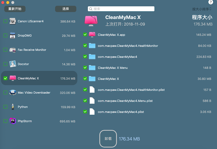The image size is (217, 149).
Task: Uncheck the CleanMyMac X app checkbox
Action: pos(5,78)
